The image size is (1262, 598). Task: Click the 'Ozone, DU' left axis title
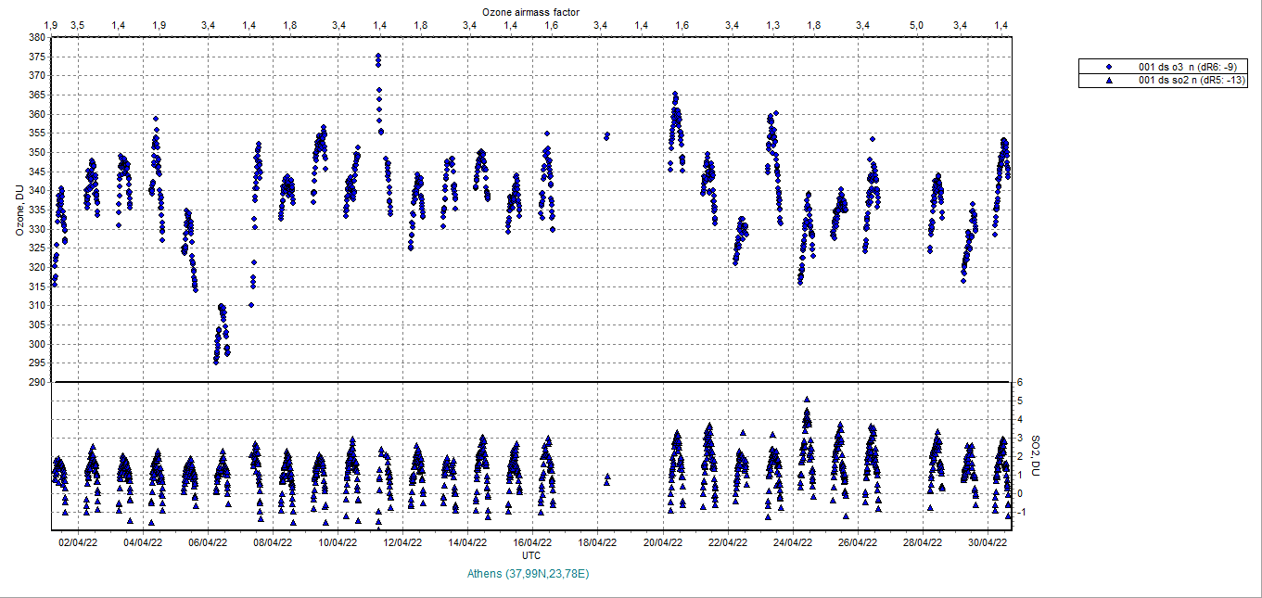19,209
